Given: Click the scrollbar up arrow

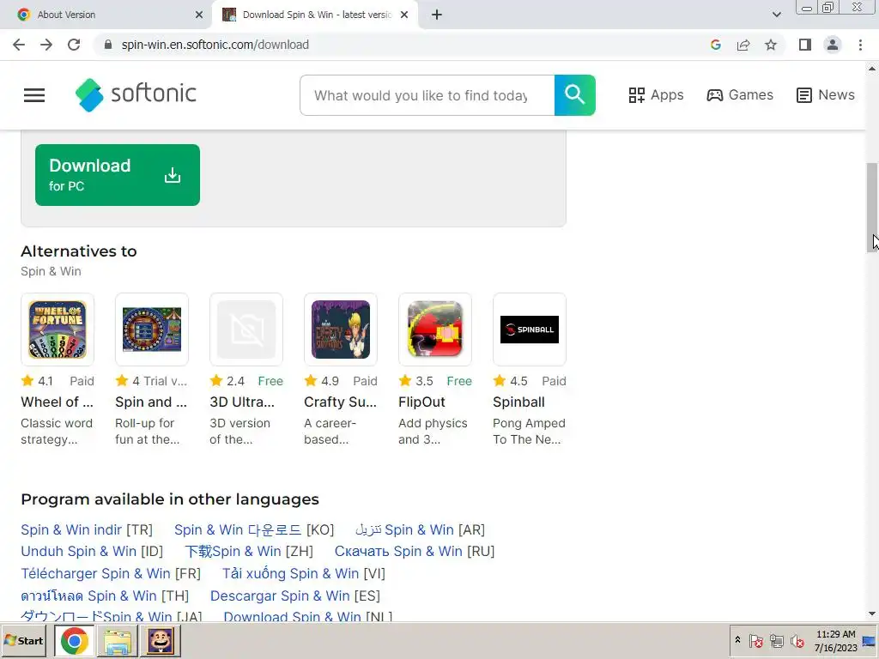Looking at the screenshot, I should (x=872, y=69).
